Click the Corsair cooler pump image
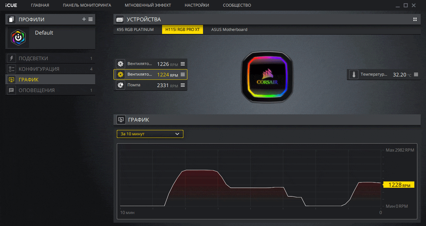Viewport: 426px width, 226px height. pos(265,76)
